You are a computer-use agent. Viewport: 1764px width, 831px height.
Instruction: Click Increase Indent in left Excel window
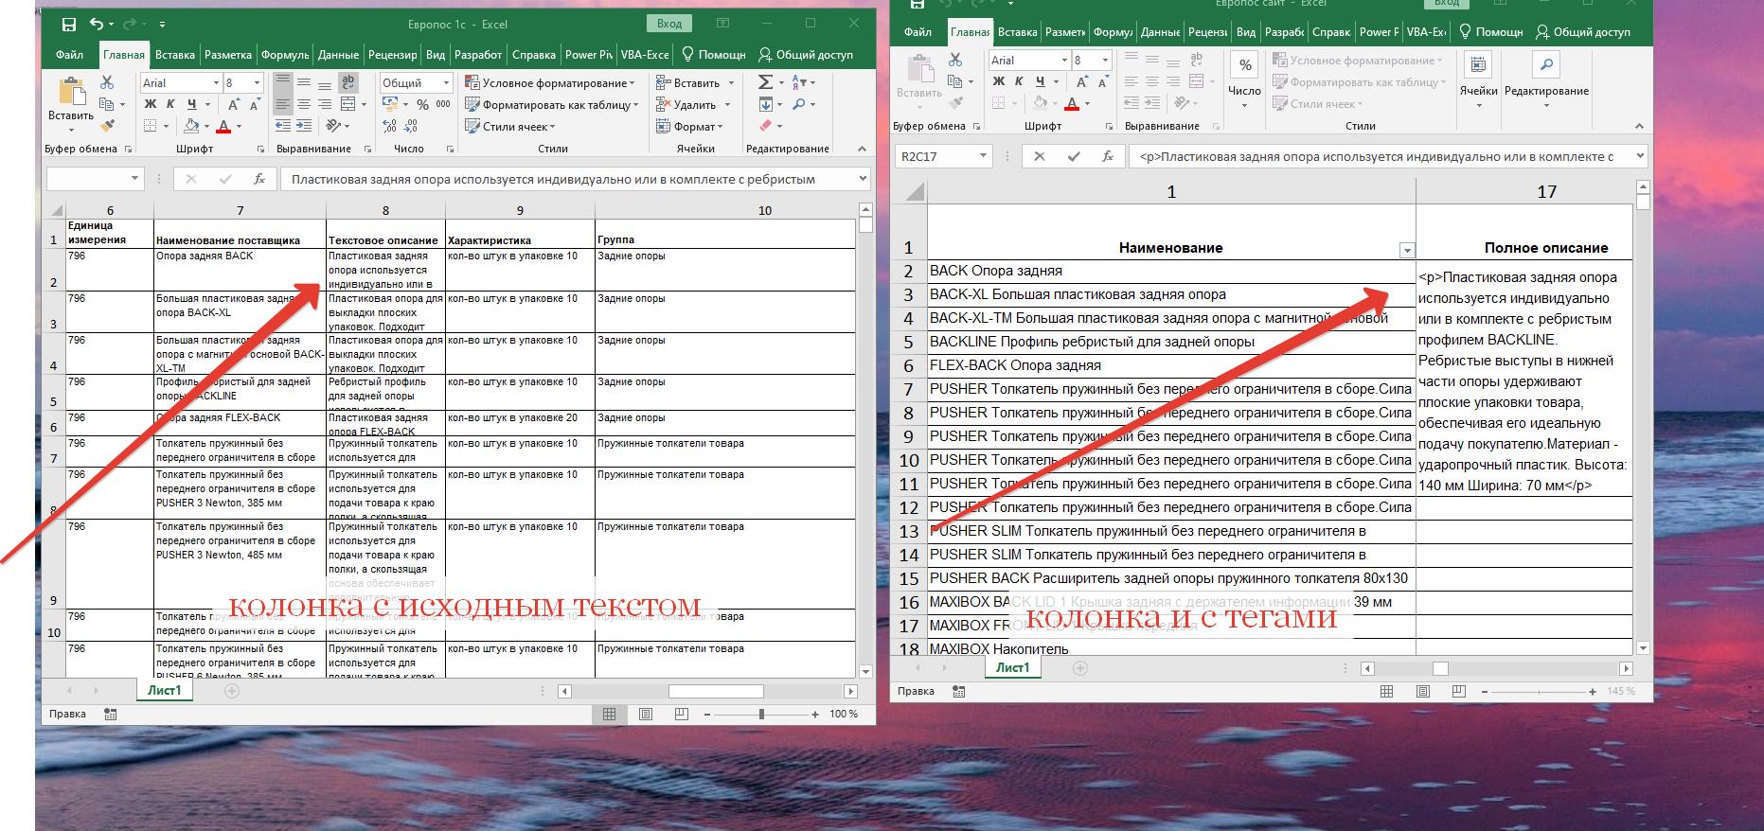304,126
